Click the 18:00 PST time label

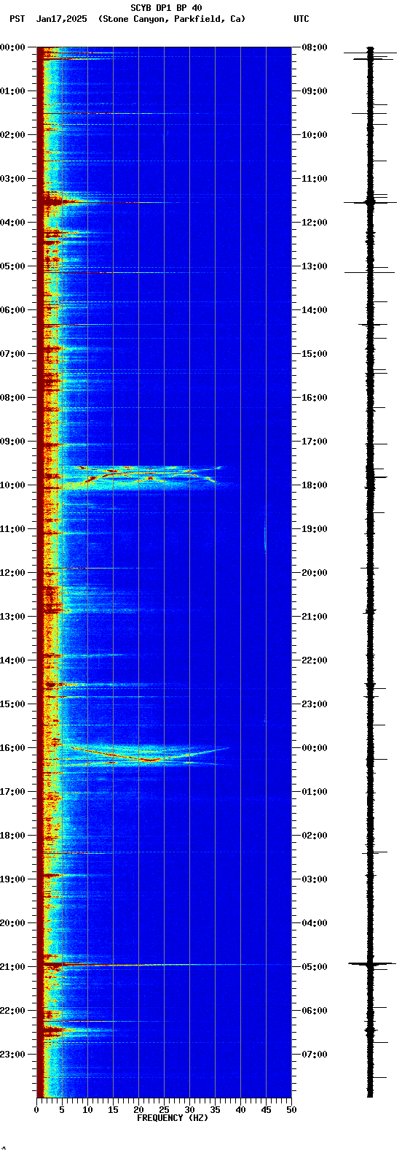click(12, 836)
